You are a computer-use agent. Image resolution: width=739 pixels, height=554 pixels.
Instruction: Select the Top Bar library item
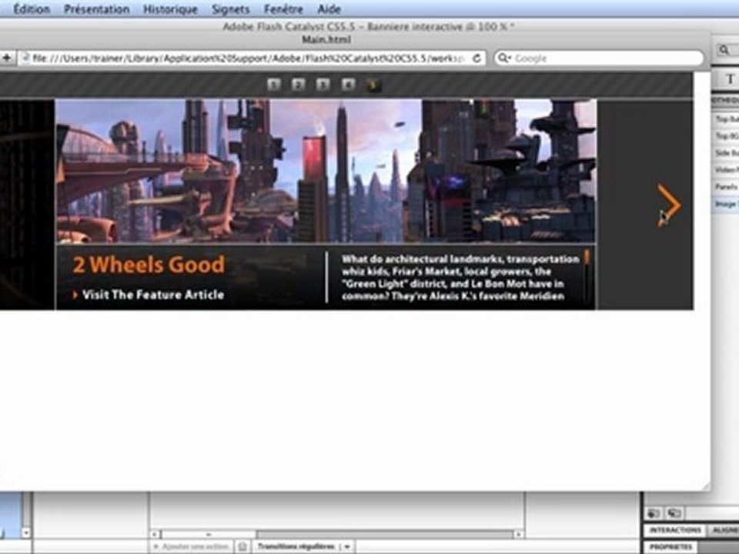point(726,118)
